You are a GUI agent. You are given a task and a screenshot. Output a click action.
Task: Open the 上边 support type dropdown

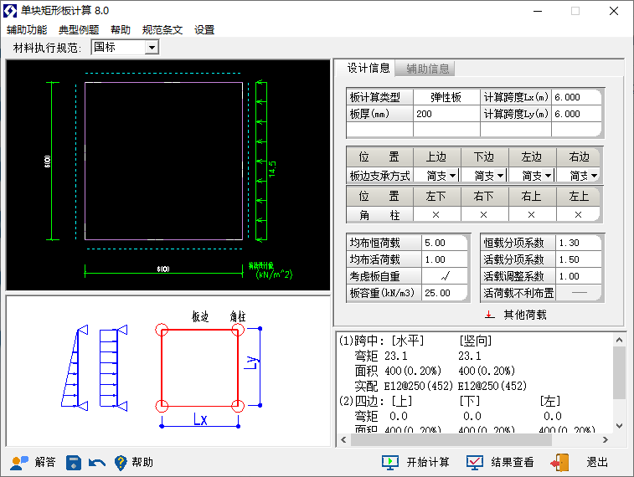[453, 176]
